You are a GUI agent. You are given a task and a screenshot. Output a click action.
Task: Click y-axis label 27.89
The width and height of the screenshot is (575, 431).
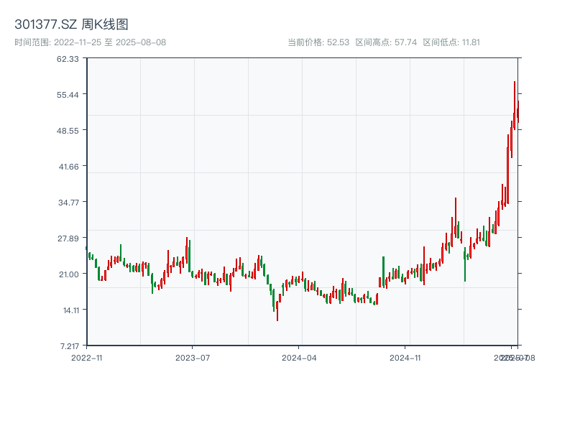[x=68, y=238]
